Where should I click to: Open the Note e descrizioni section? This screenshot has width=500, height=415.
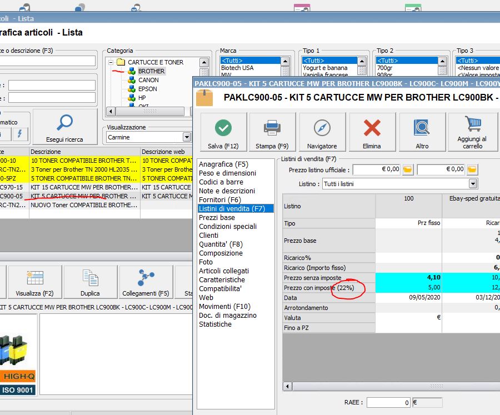click(227, 191)
